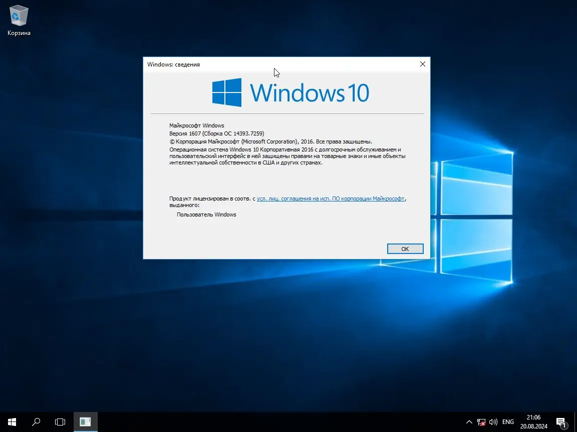The image size is (577, 432).
Task: Click the text 'Майкрософт Windows'
Action: coord(196,125)
